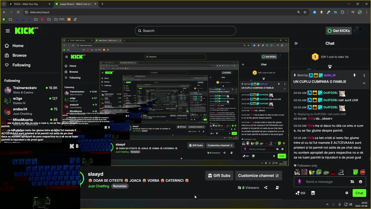The image size is (371, 209).
Task: Collapse the chat panel using arrow icon
Action: [296, 43]
